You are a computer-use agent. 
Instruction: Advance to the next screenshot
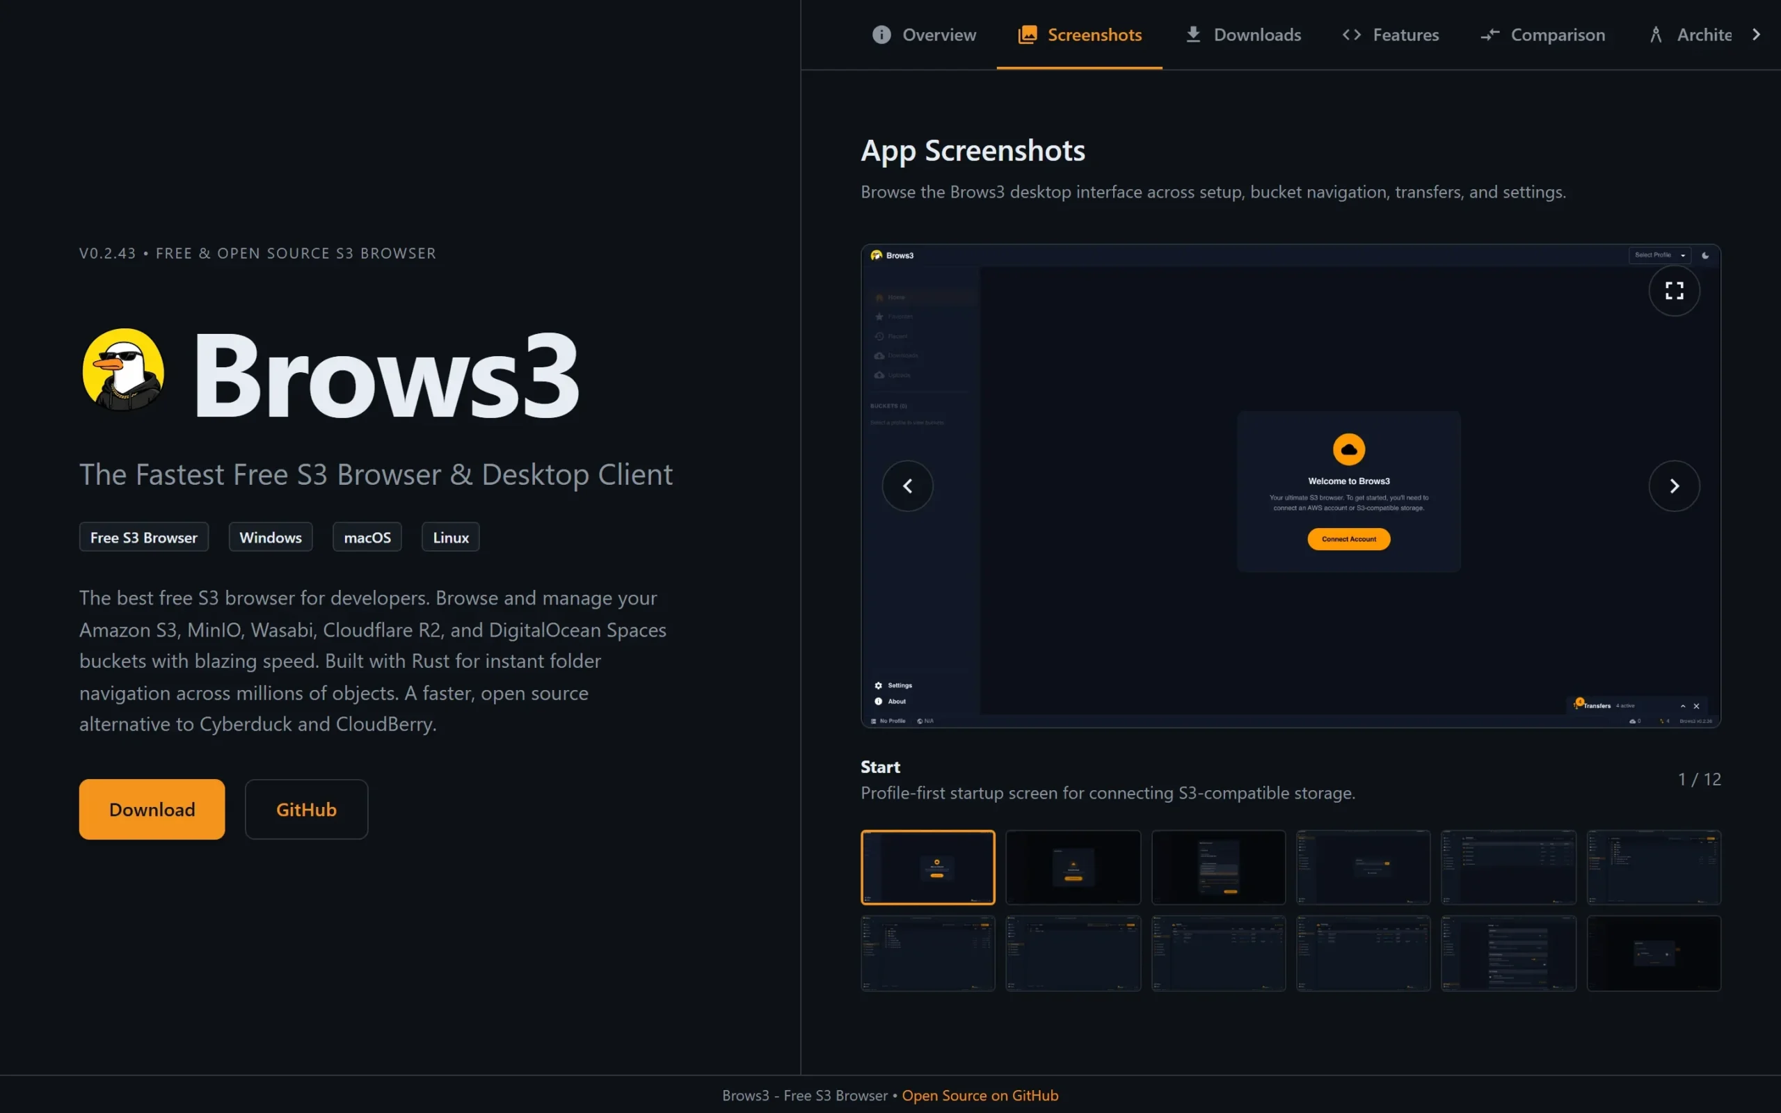coord(1675,486)
